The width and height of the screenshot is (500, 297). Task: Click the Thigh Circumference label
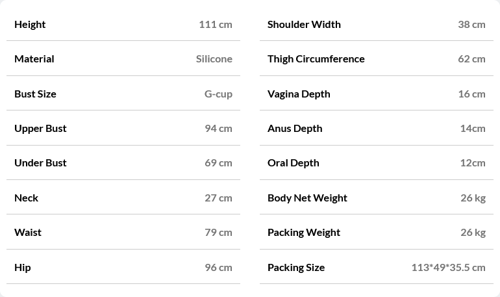coord(316,58)
